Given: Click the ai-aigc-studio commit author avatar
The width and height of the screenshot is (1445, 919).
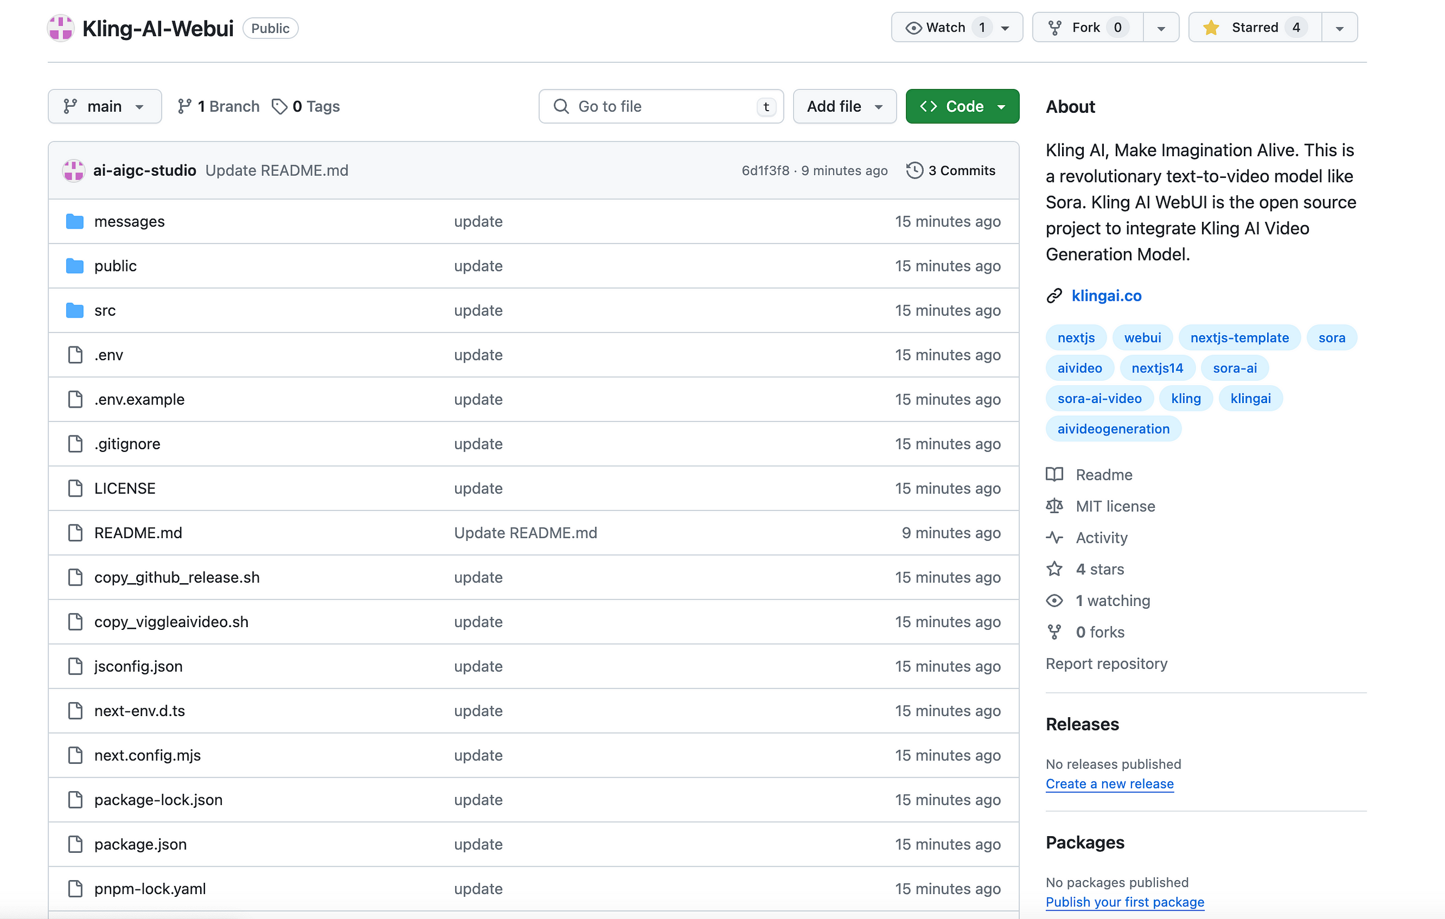Looking at the screenshot, I should [x=74, y=171].
